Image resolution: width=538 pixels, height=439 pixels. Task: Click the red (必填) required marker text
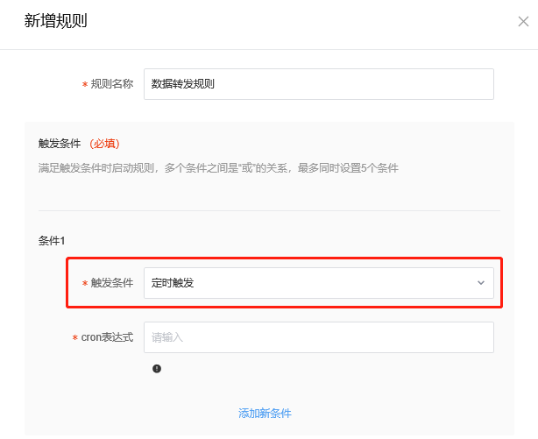[104, 143]
